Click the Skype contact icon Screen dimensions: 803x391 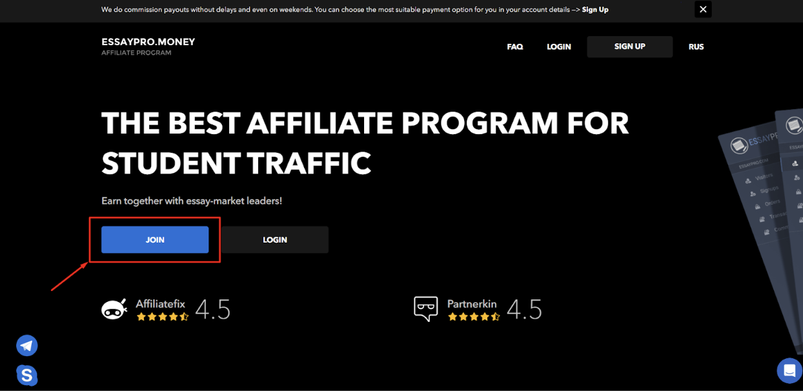(x=27, y=375)
